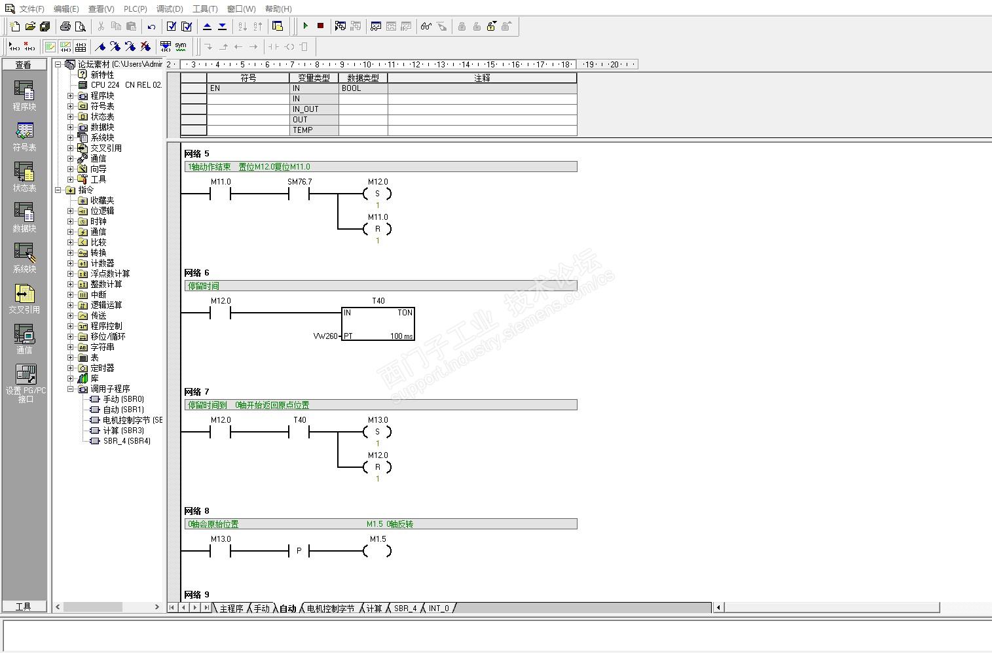Expand the 交叉引用 tree node
992x653 pixels.
[x=71, y=148]
